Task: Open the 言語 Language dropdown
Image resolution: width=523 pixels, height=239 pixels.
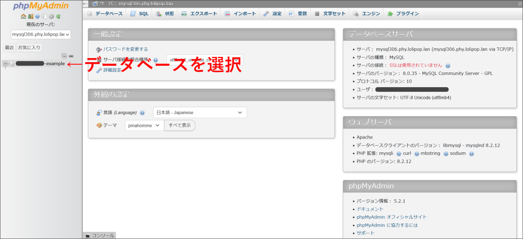Action: tap(200, 113)
